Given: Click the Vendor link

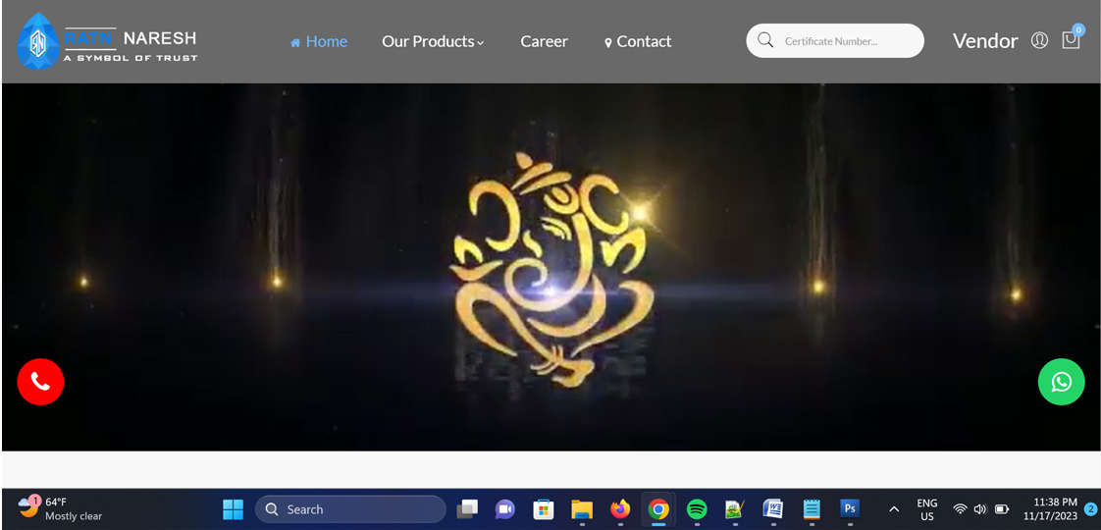Looking at the screenshot, I should coord(984,41).
